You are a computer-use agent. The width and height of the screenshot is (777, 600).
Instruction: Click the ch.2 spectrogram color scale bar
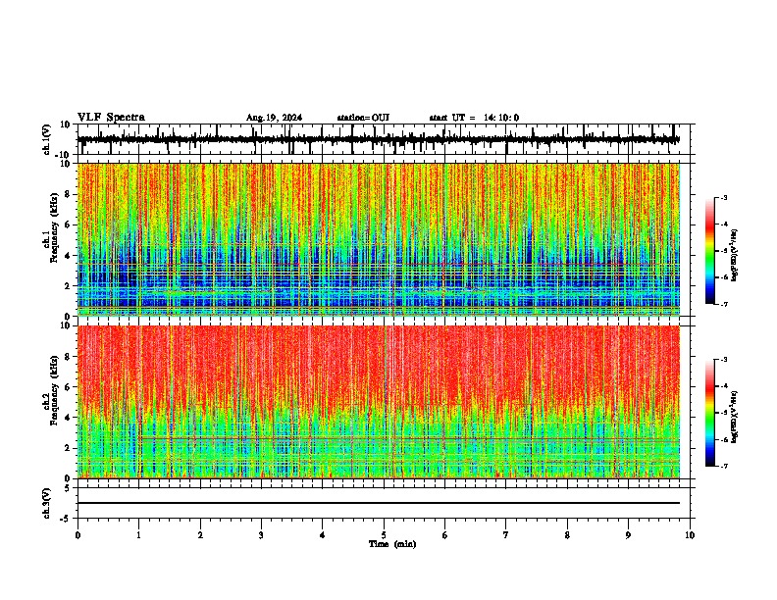click(x=710, y=413)
